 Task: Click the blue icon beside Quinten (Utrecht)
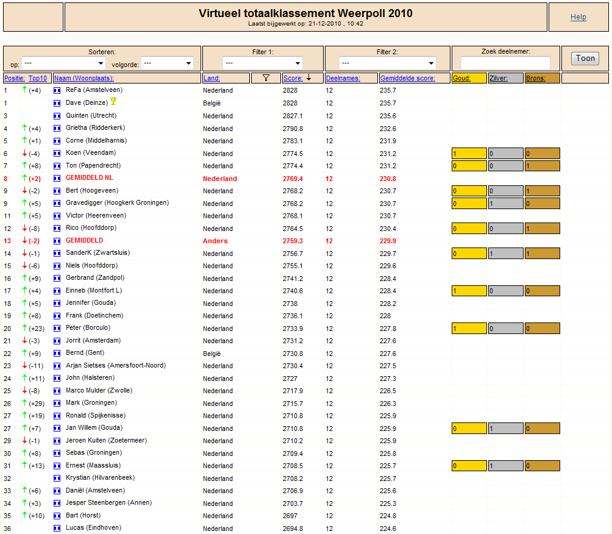(57, 116)
